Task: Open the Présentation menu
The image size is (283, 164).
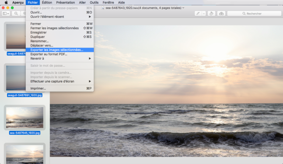Action: 66,3
